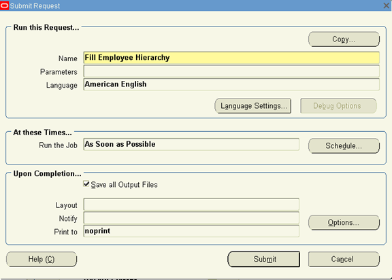Viewport: 392px width, 280px height.
Task: Cancel the request submission
Action: tap(344, 259)
